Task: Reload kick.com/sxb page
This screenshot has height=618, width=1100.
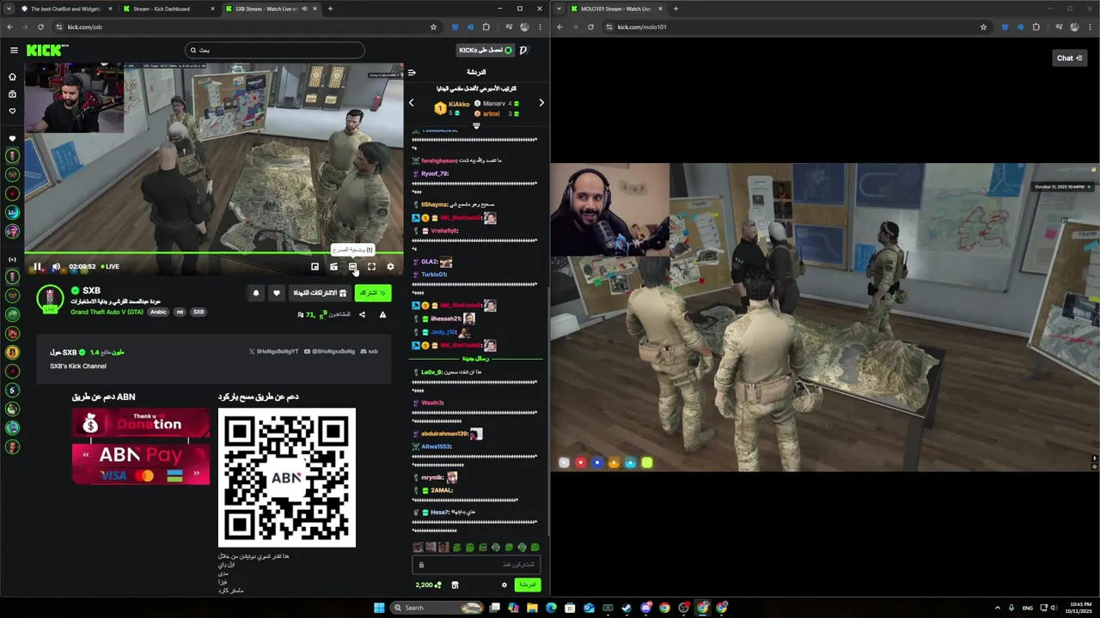Action: [x=40, y=27]
